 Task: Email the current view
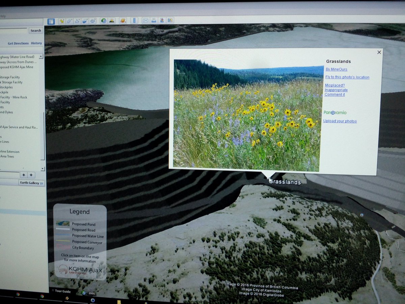point(146,21)
